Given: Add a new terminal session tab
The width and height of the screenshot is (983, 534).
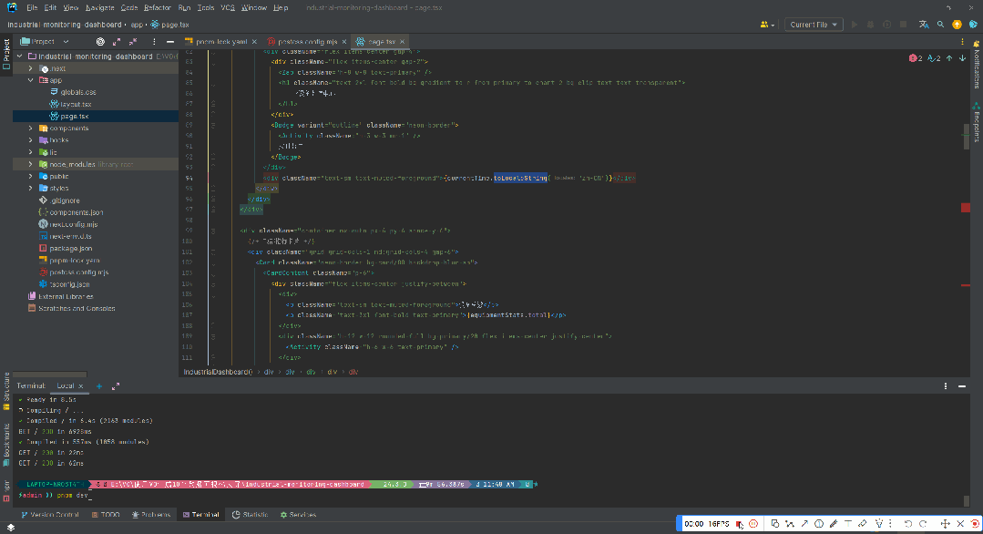Looking at the screenshot, I should click(99, 386).
